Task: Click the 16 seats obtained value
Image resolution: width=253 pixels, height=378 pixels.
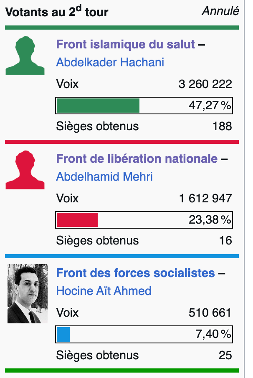Action: tap(225, 240)
